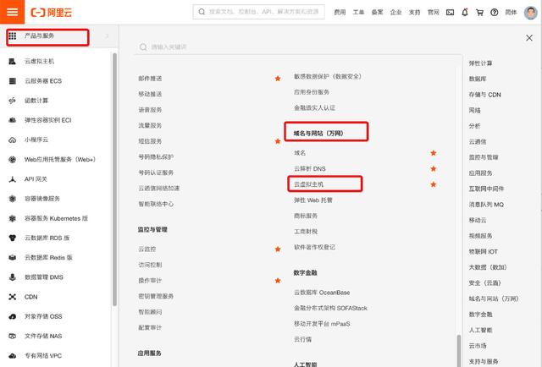Open the 备案 header menu item

click(377, 13)
